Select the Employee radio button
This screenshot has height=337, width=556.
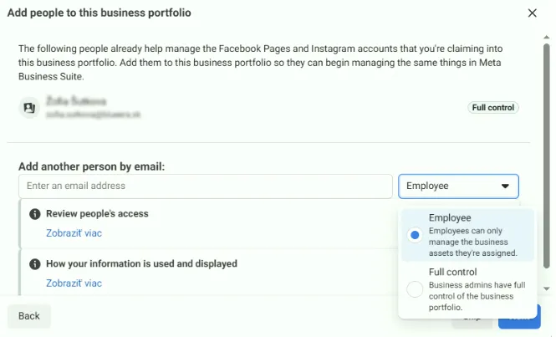coord(414,236)
